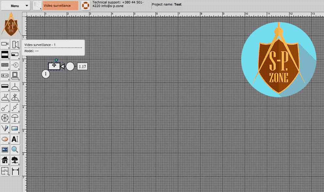Select the floor plan tool
The height and width of the screenshot is (192, 324).
pyautogui.click(x=5, y=171)
